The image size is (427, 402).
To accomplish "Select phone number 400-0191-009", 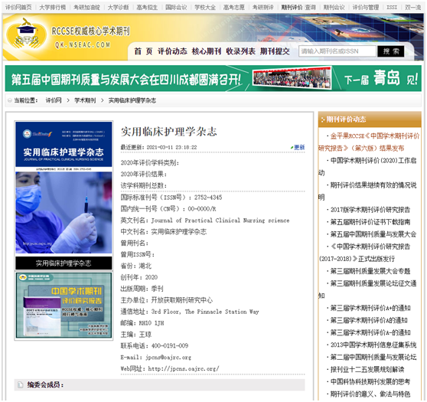I will 170,346.
